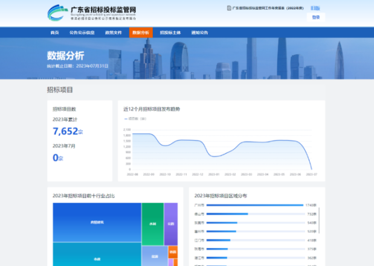Select the orange 铁路 treemap block

tap(173, 251)
